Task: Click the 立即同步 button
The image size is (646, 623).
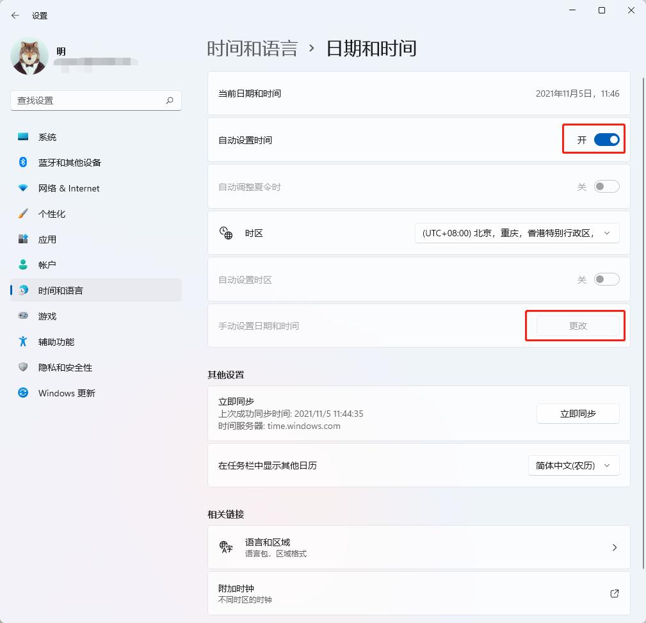Action: pyautogui.click(x=577, y=414)
